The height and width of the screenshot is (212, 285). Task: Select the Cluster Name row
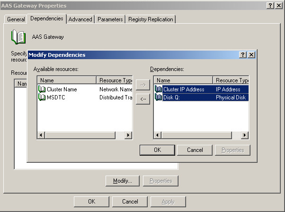point(85,89)
